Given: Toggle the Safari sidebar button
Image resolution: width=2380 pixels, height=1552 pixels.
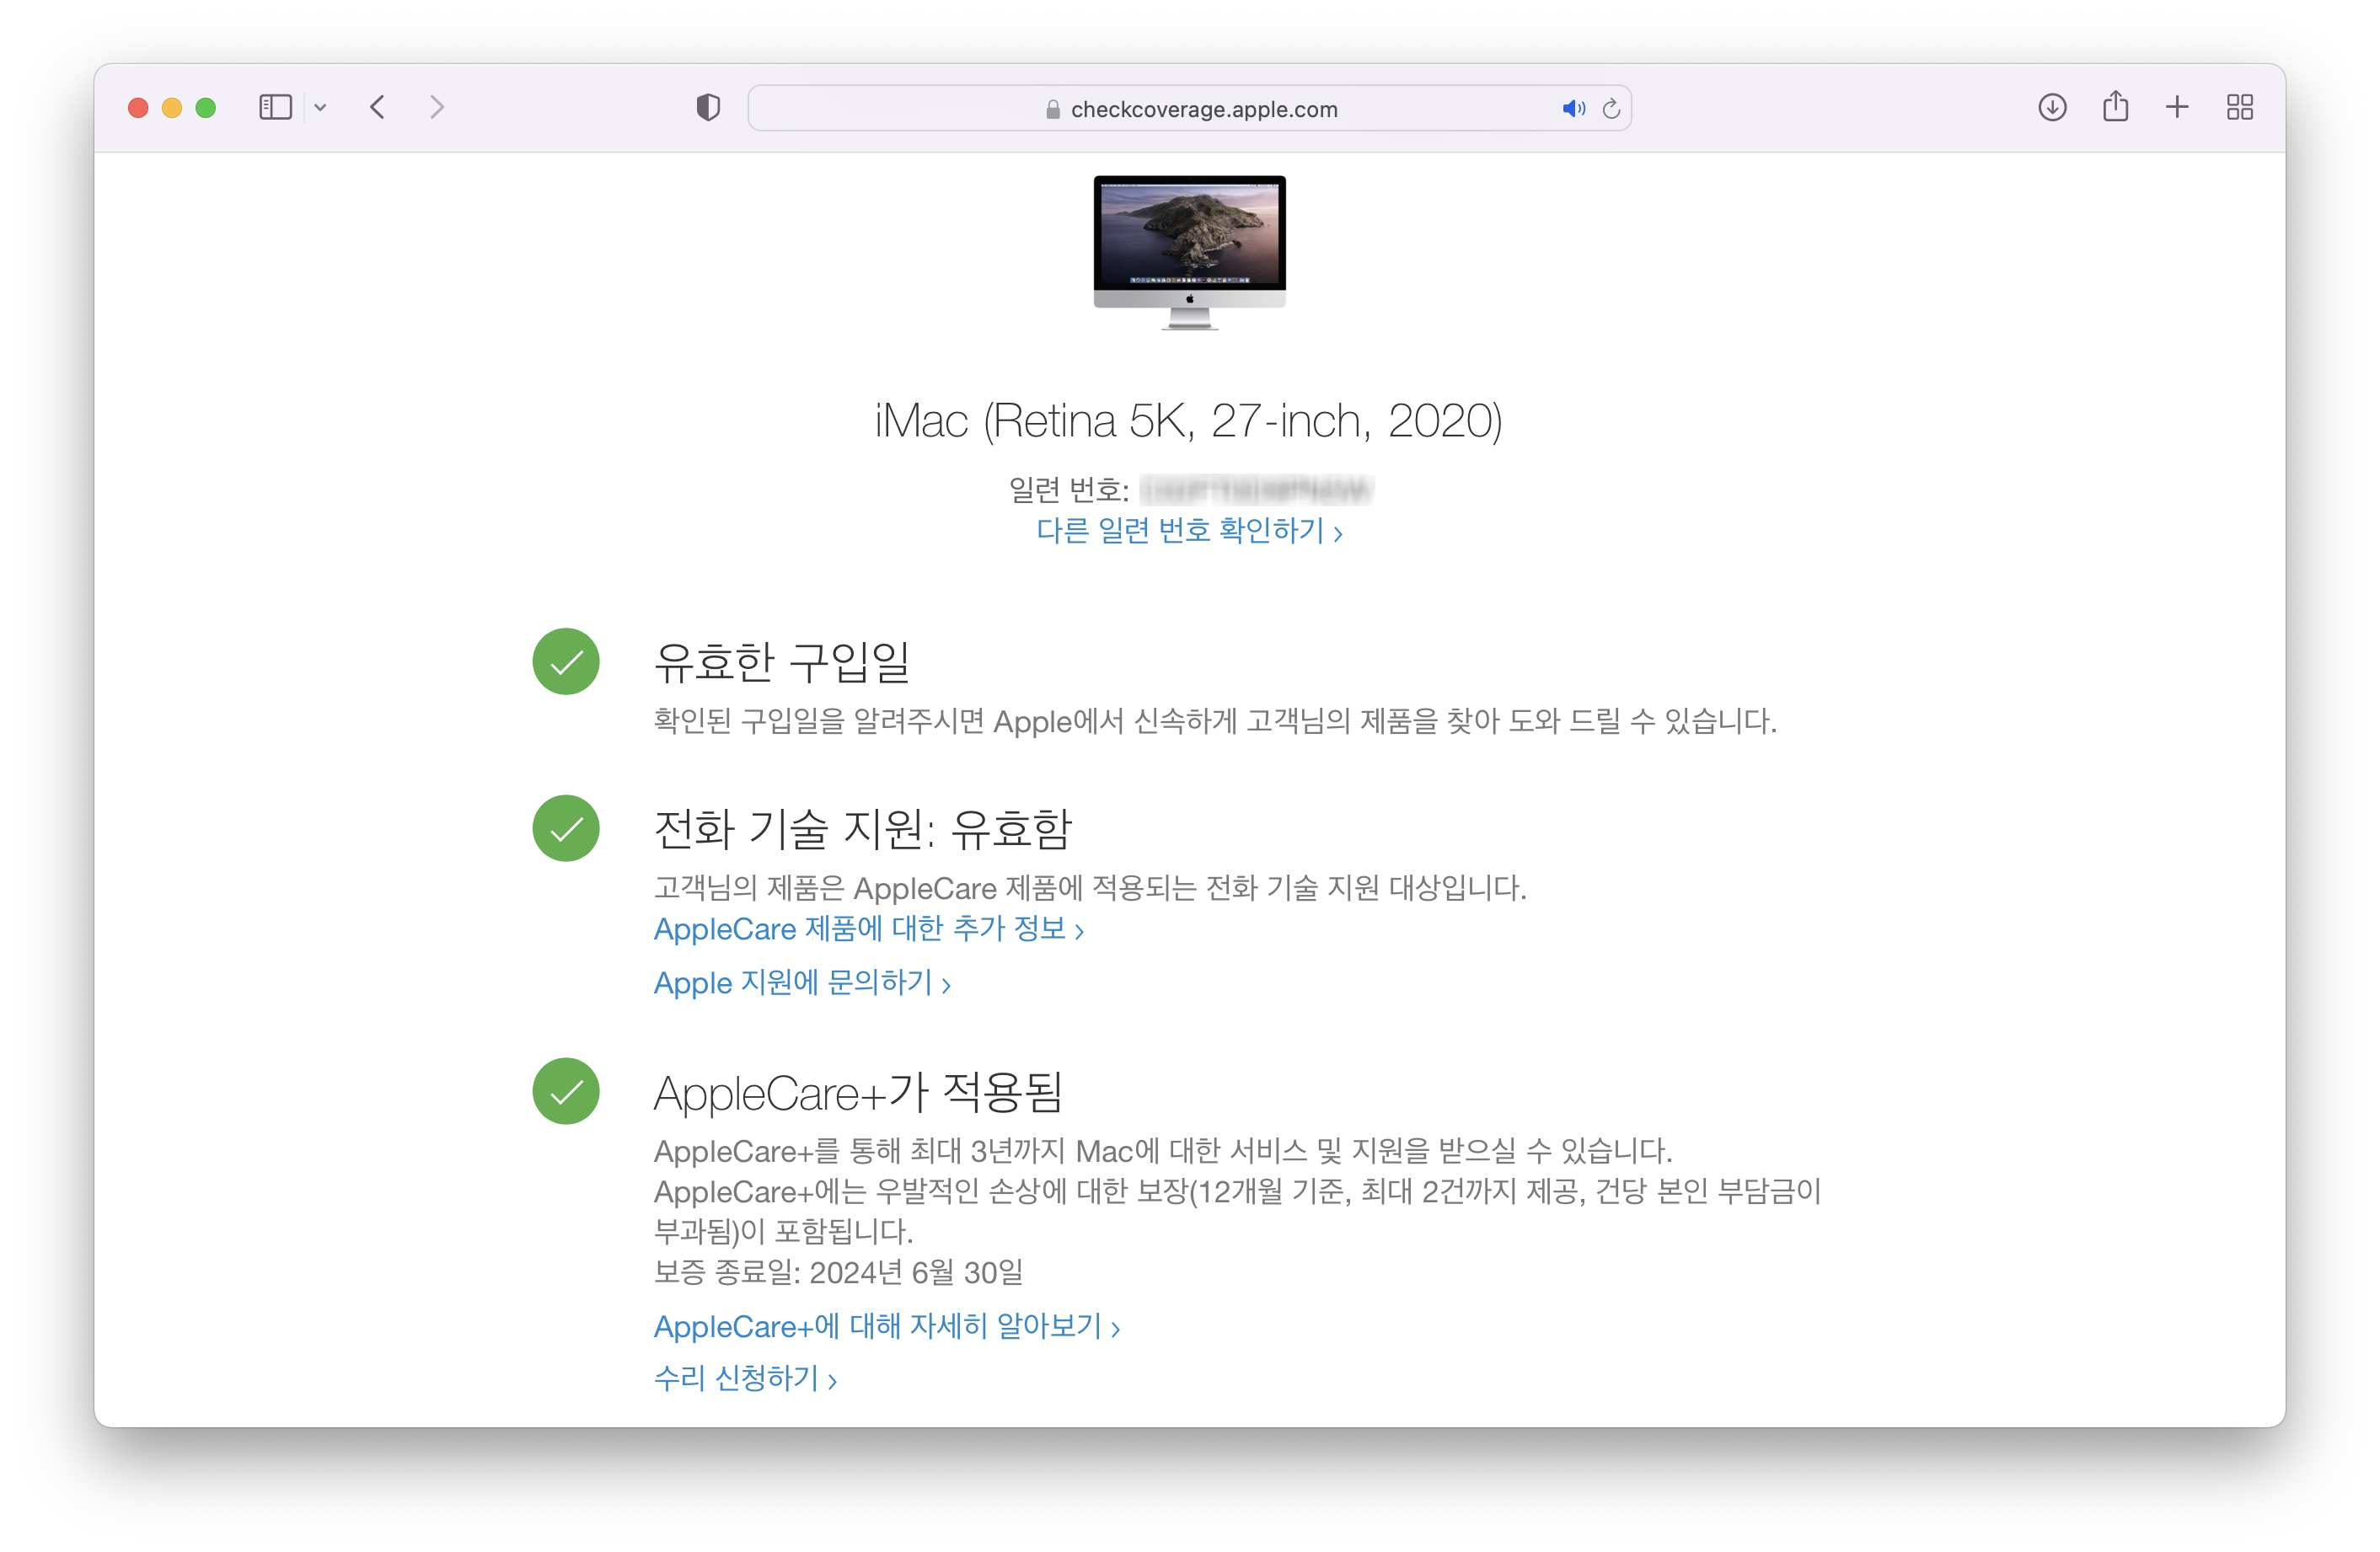Looking at the screenshot, I should pos(275,107).
